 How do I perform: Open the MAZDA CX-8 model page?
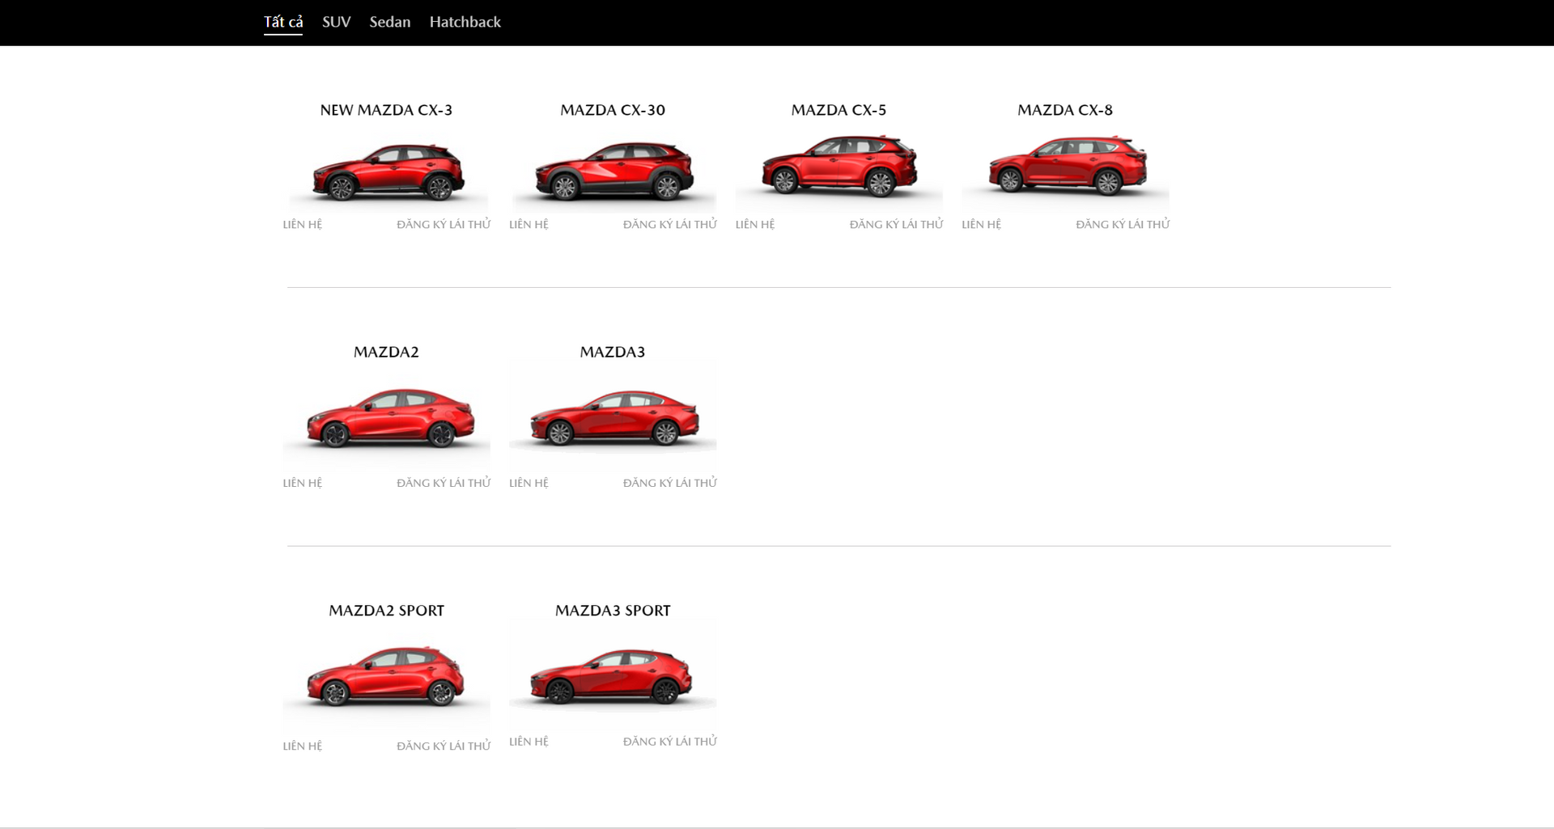1065,110
